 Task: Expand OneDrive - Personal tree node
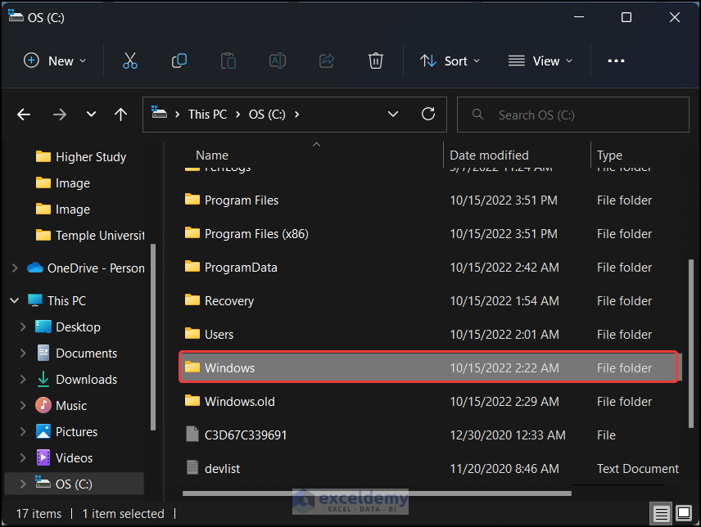click(x=15, y=268)
